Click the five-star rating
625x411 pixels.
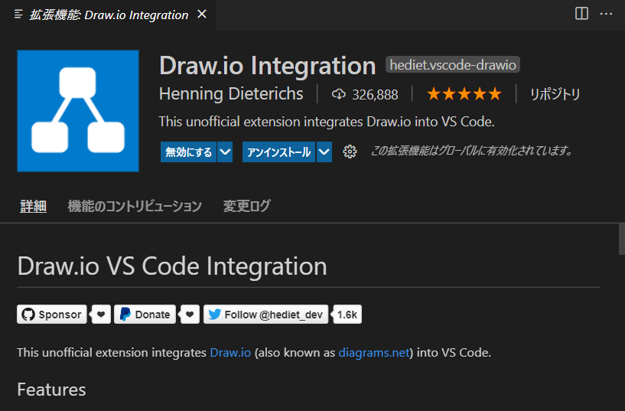[464, 94]
